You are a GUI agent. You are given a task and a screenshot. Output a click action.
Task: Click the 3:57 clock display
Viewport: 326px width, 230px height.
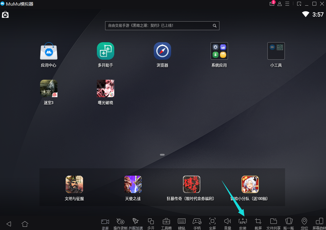[318, 14]
